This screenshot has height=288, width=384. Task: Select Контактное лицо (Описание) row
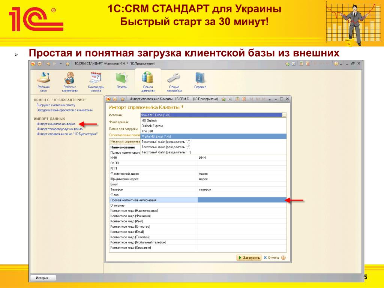(198, 247)
